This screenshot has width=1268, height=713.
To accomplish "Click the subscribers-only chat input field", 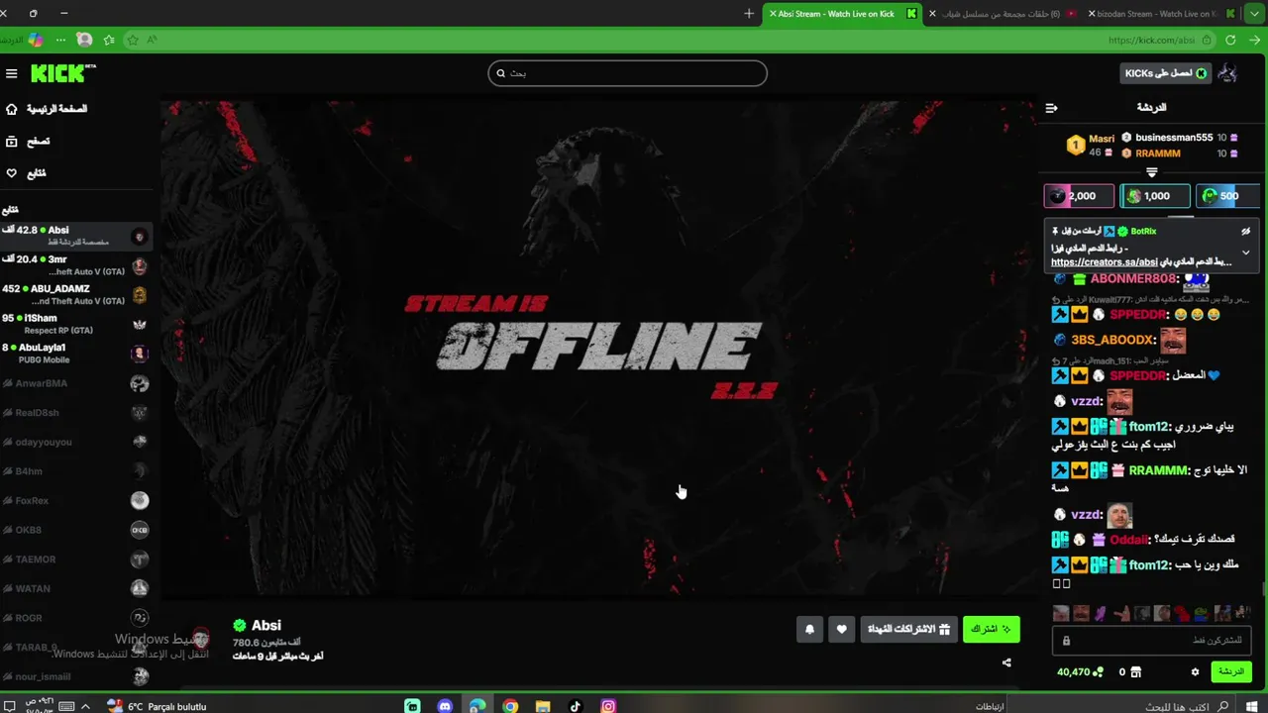I will 1152,641.
